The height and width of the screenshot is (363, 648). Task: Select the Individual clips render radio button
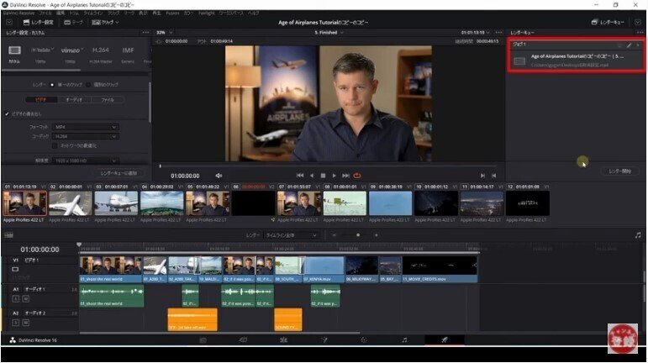click(88, 85)
